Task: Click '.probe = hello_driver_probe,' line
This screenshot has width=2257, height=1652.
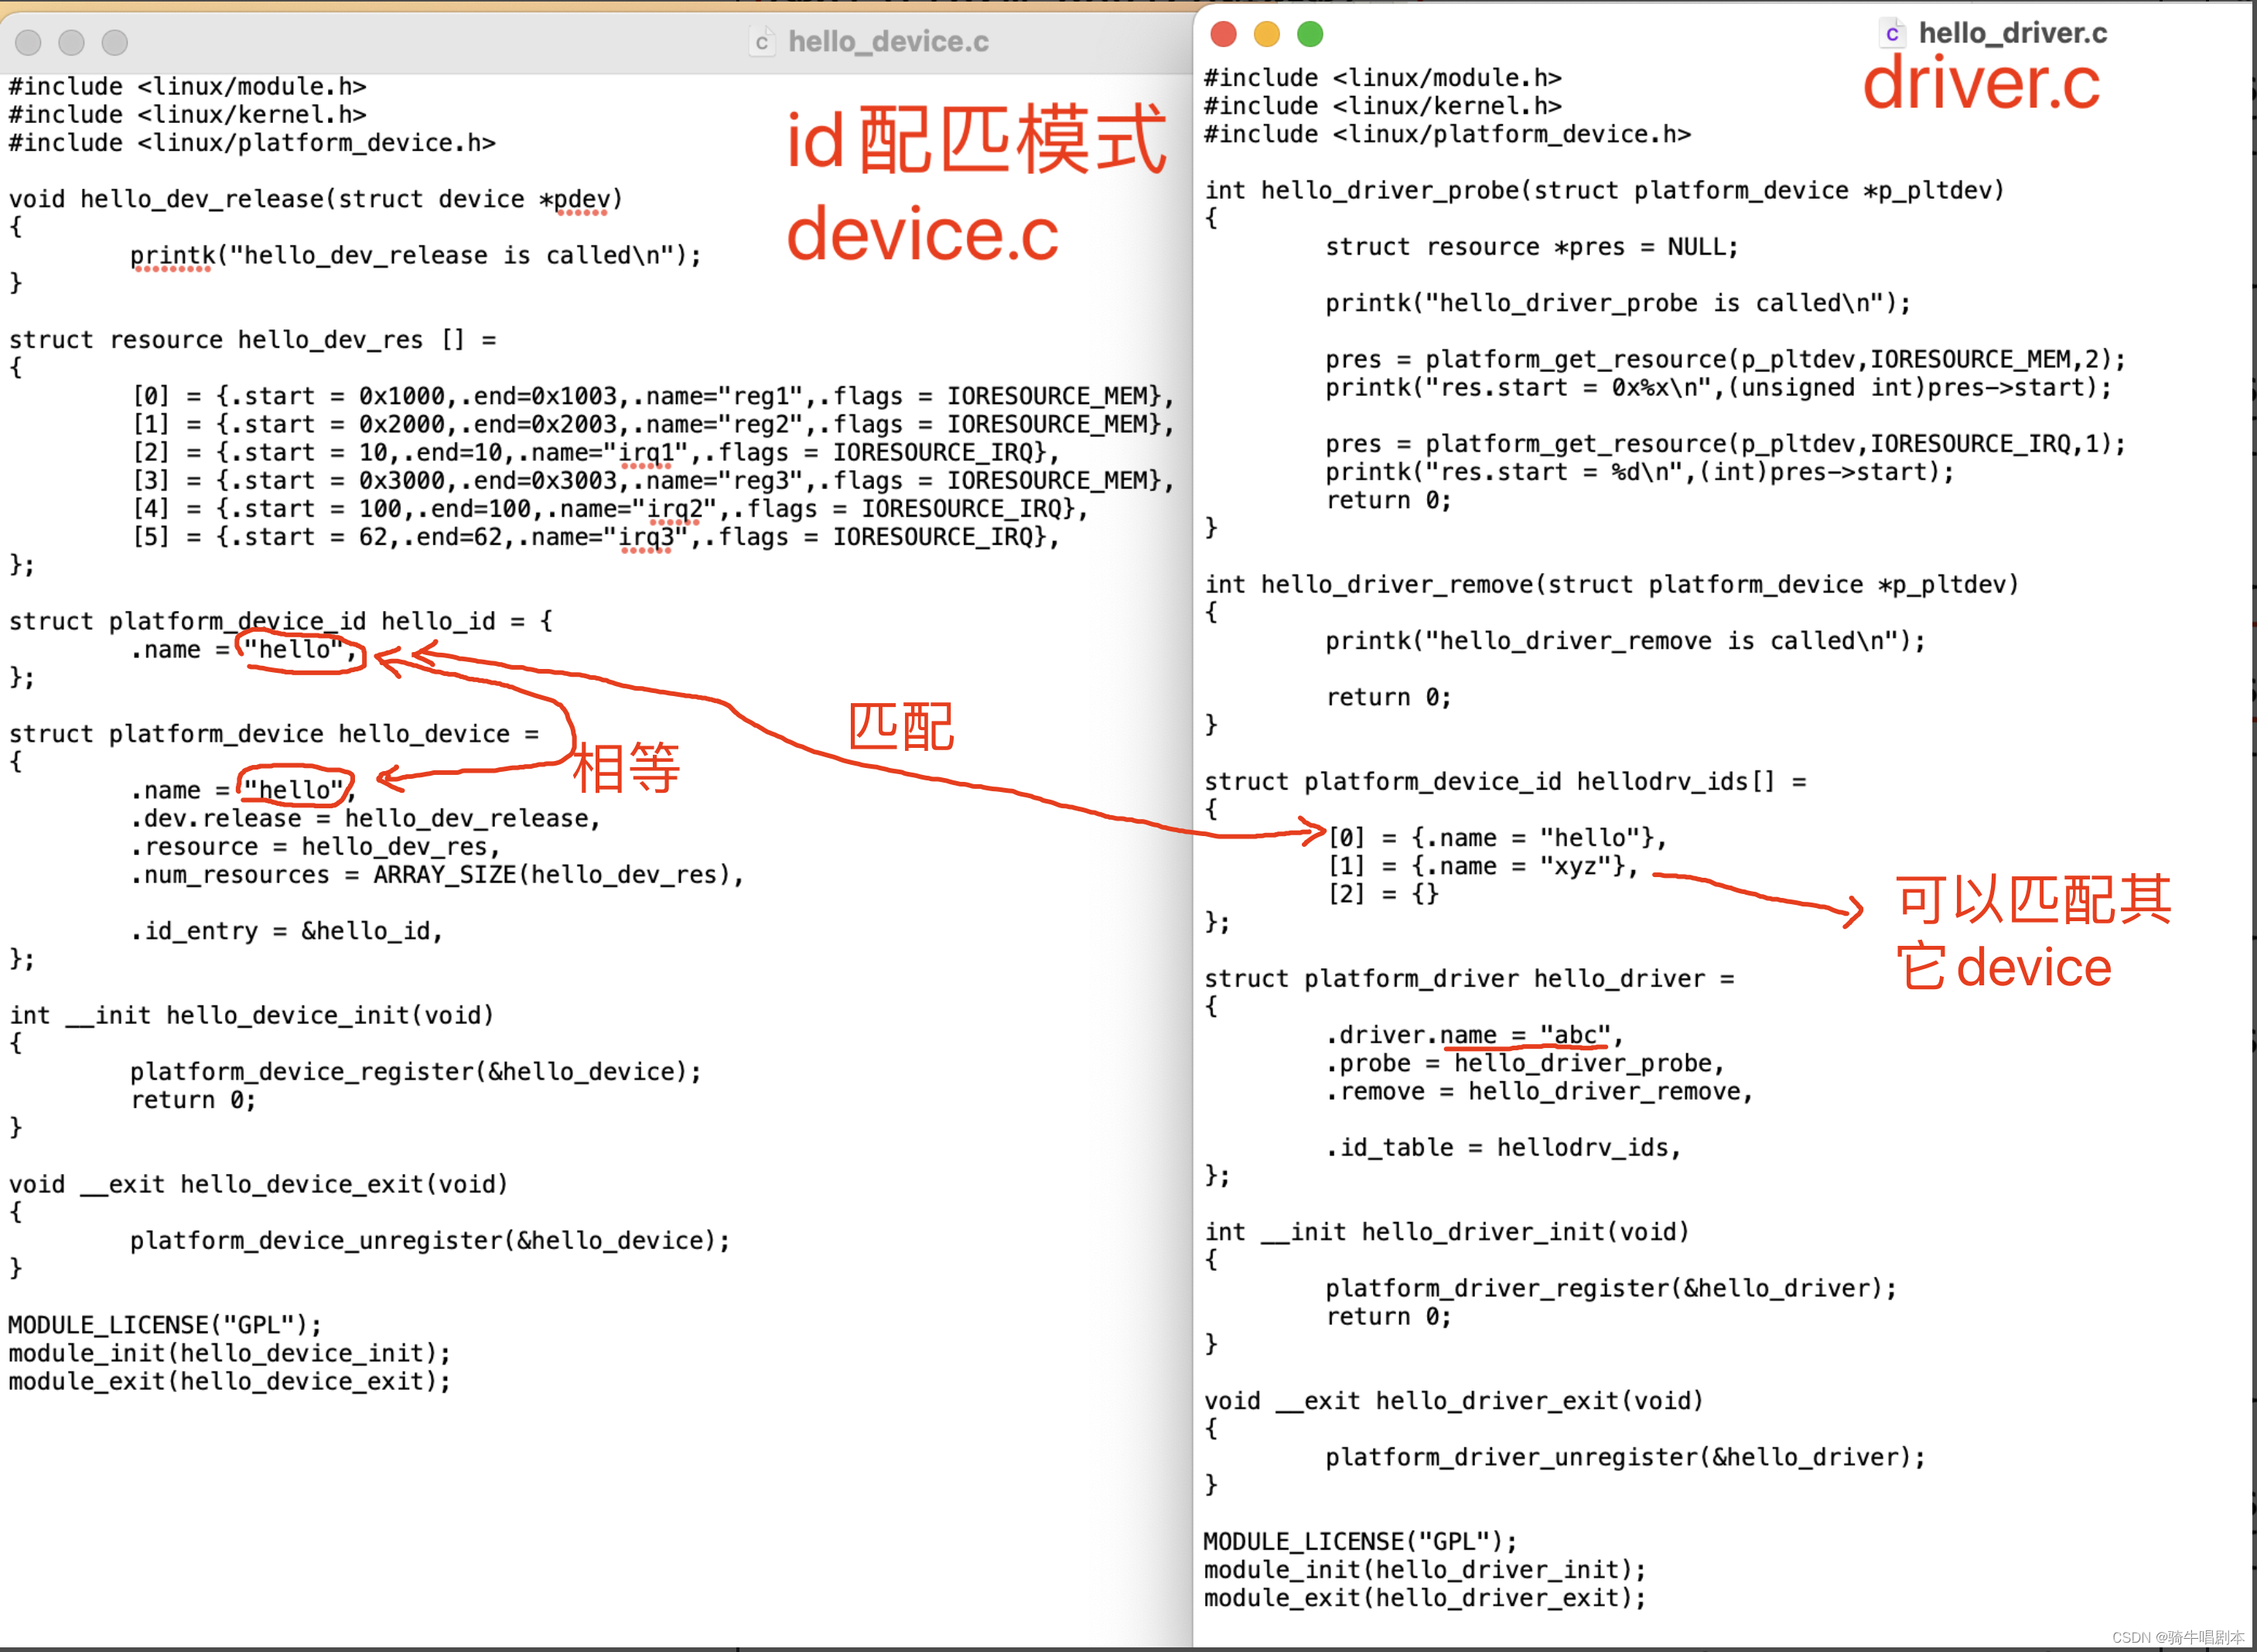Action: (1525, 1063)
